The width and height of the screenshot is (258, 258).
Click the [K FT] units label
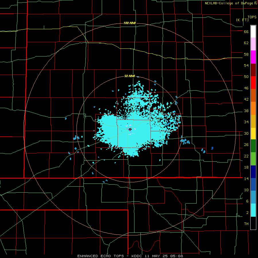(x=242, y=20)
